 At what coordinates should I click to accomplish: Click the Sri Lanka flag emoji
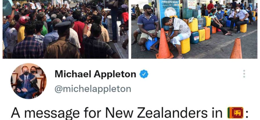(x=235, y=113)
